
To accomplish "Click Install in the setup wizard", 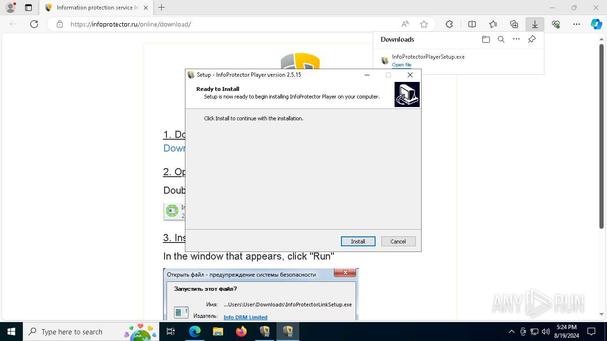I will pyautogui.click(x=358, y=242).
